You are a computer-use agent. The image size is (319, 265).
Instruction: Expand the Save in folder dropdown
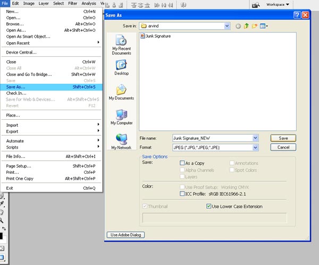227,26
